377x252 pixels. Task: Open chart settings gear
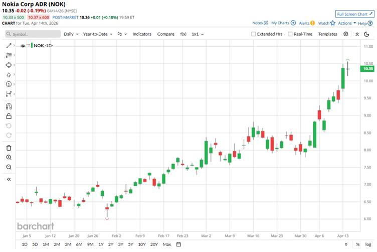(x=346, y=34)
